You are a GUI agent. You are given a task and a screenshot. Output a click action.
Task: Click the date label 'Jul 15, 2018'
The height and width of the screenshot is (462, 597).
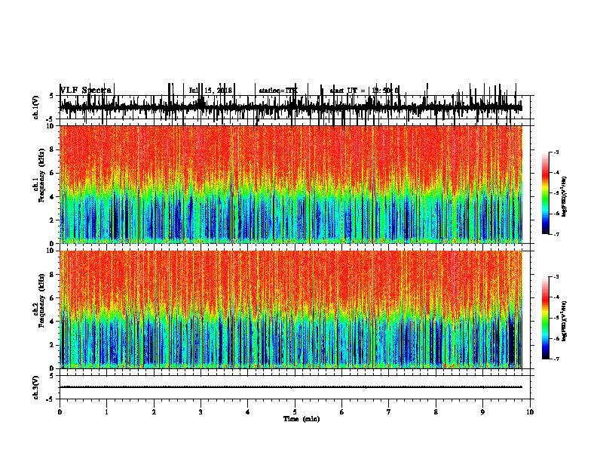click(210, 91)
